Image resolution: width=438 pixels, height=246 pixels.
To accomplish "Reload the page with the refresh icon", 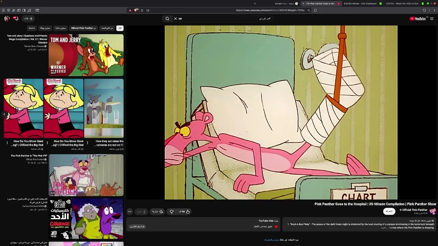I will [424, 10].
